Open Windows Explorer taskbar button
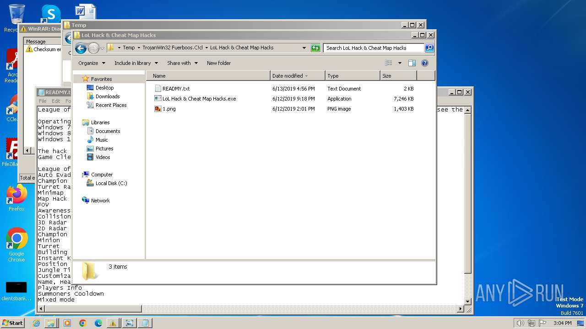The width and height of the screenshot is (586, 329). click(51, 323)
